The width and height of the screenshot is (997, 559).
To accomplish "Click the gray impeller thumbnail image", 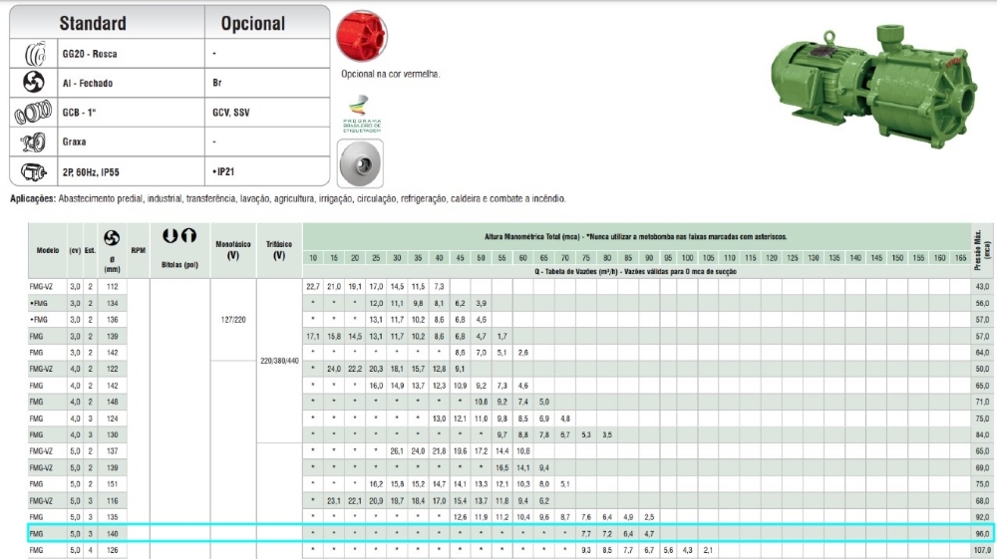I will point(360,162).
